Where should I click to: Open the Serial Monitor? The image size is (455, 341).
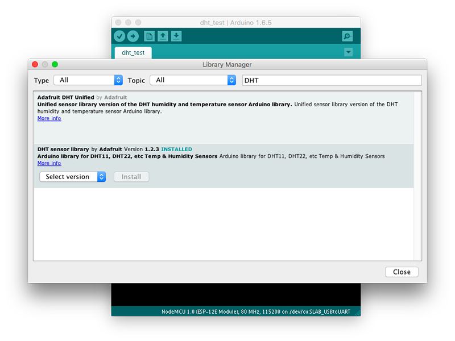pos(348,36)
